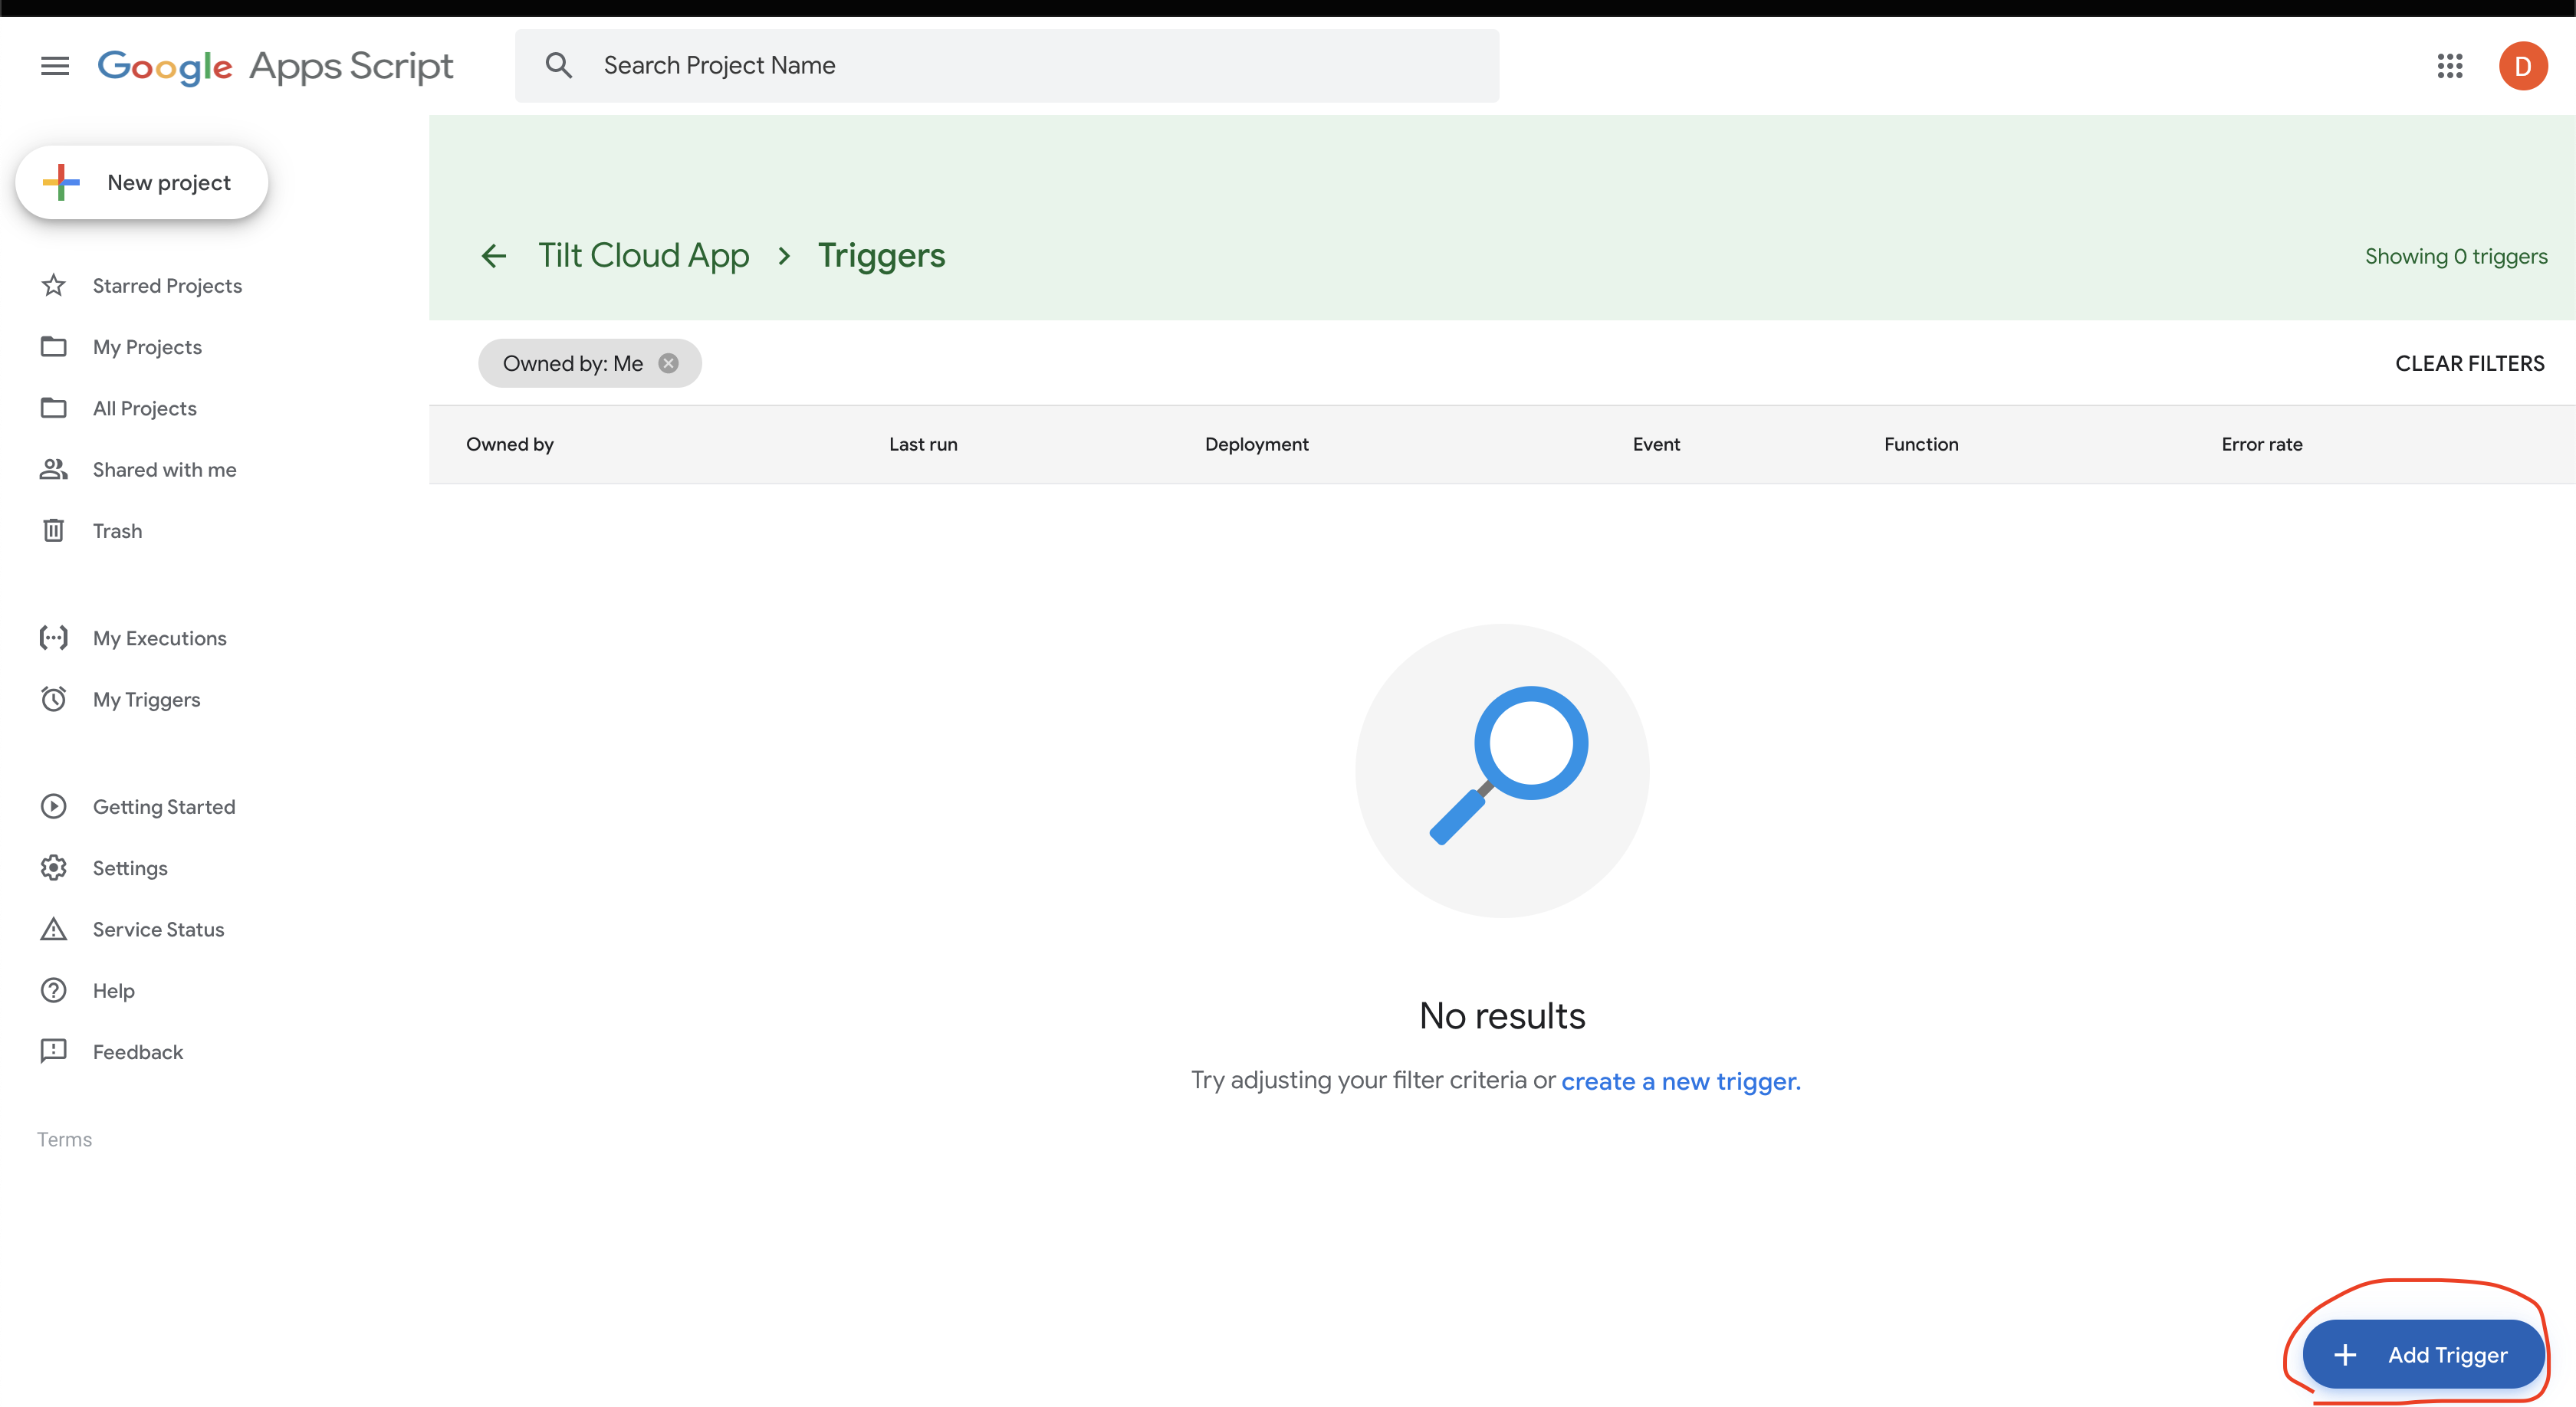The width and height of the screenshot is (2576, 1407).
Task: Click the Deployment column header
Action: click(x=1256, y=444)
